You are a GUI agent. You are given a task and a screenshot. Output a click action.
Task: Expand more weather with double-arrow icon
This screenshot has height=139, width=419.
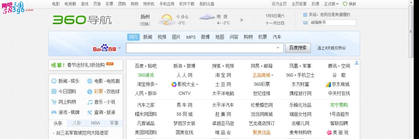click(242, 20)
